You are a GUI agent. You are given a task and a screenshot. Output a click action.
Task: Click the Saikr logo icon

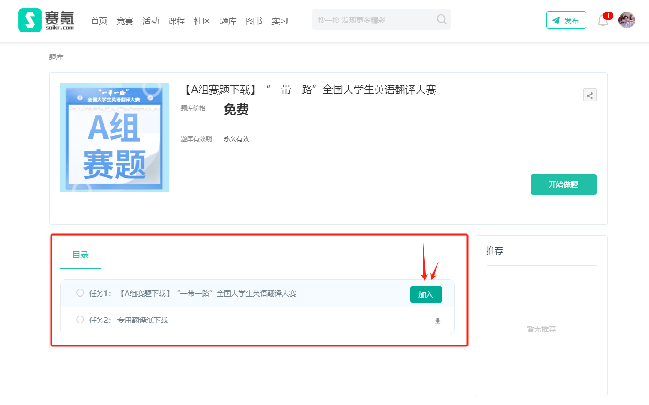coord(30,20)
